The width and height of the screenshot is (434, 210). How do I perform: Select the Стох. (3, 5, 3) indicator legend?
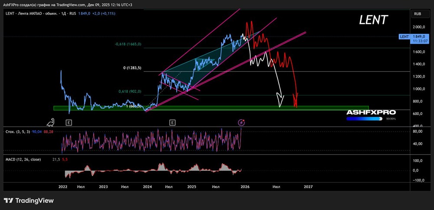pos(18,132)
